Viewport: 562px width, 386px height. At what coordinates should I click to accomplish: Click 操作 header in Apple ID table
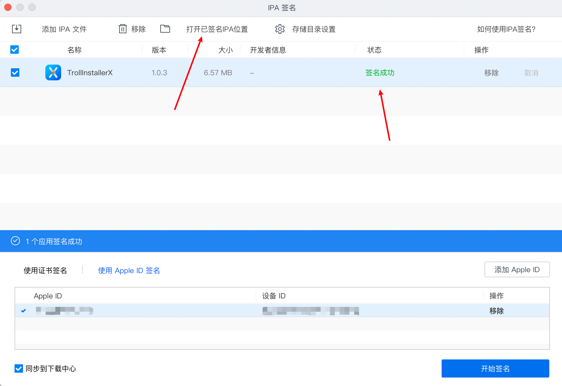497,296
